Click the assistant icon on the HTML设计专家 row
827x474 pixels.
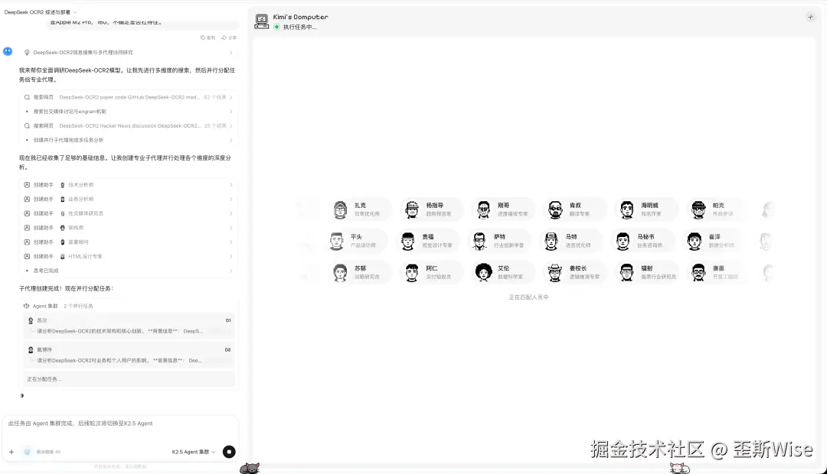[x=27, y=256]
